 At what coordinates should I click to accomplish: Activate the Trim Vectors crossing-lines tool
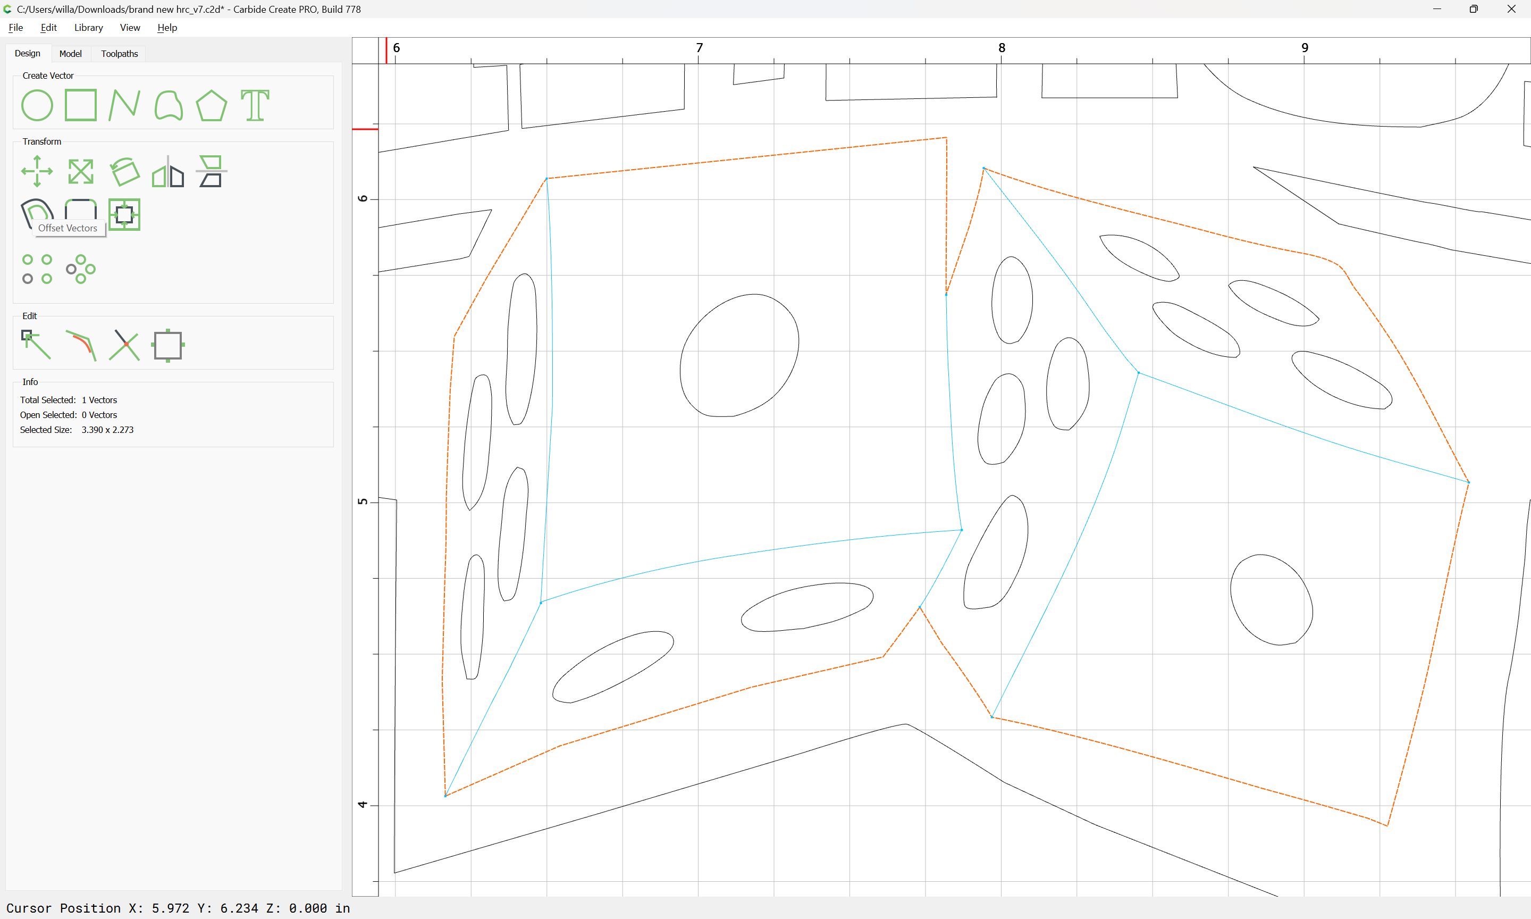point(124,345)
